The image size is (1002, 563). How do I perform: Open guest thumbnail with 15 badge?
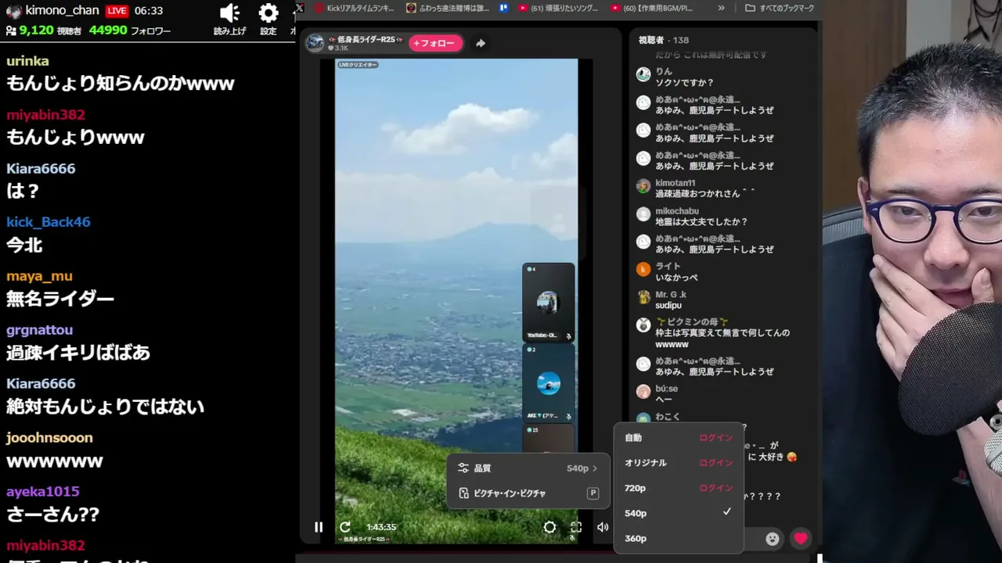coord(549,439)
